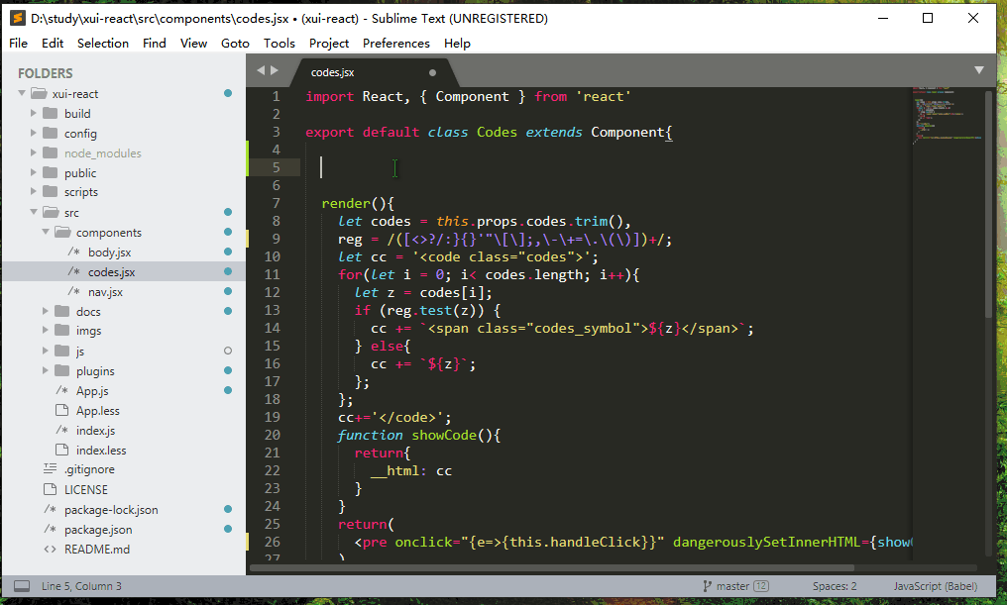Click the public folder icon
Image resolution: width=1007 pixels, height=605 pixels.
(51, 172)
